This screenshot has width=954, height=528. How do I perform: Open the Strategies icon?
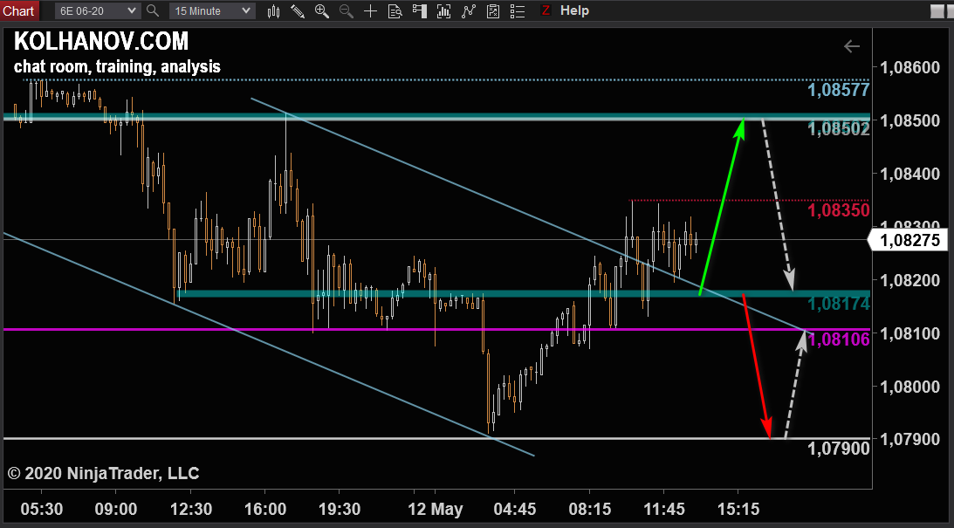click(x=494, y=11)
